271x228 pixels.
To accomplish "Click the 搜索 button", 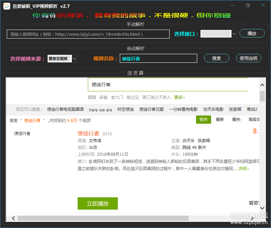I will [x=217, y=58].
